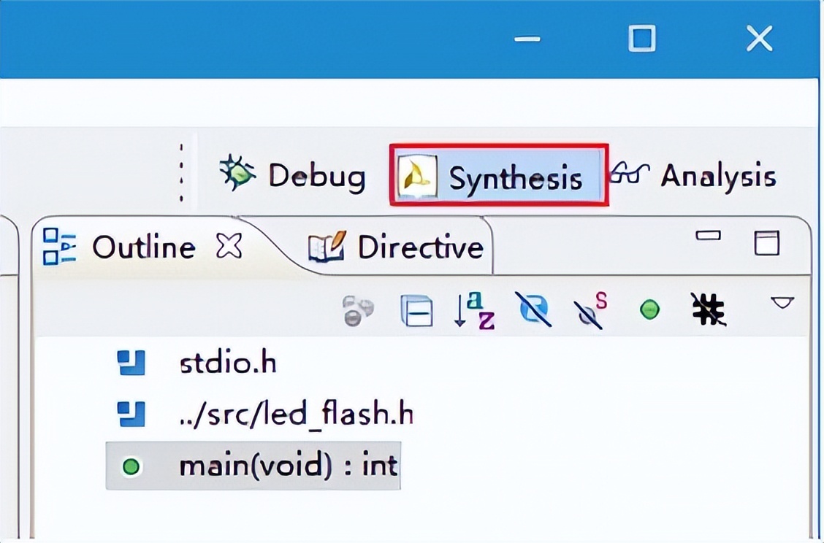Select the Outline tab
This screenshot has width=824, height=543.
point(143,247)
